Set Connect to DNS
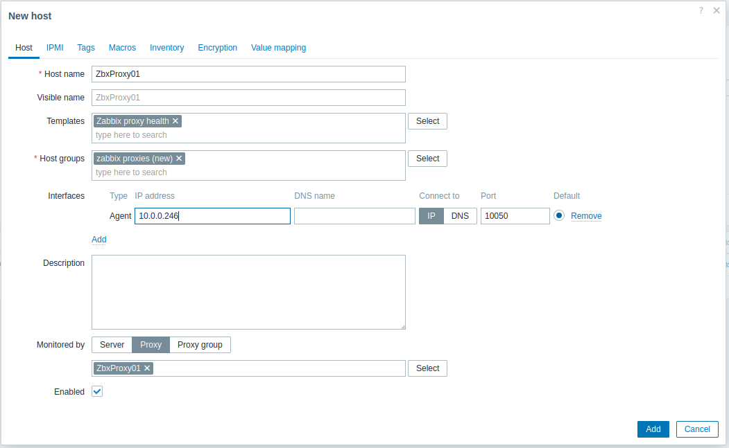This screenshot has height=448, width=729. (461, 216)
